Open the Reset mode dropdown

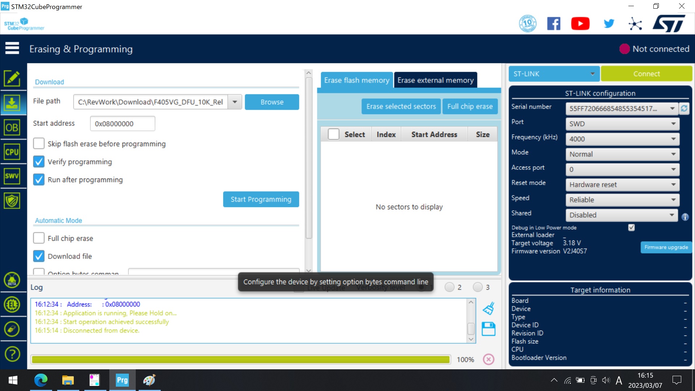point(622,185)
